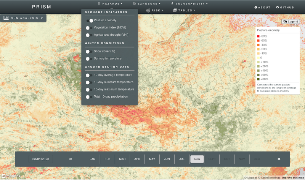This screenshot has width=305, height=180.
Task: Open the GitHub link
Action: click(285, 7)
